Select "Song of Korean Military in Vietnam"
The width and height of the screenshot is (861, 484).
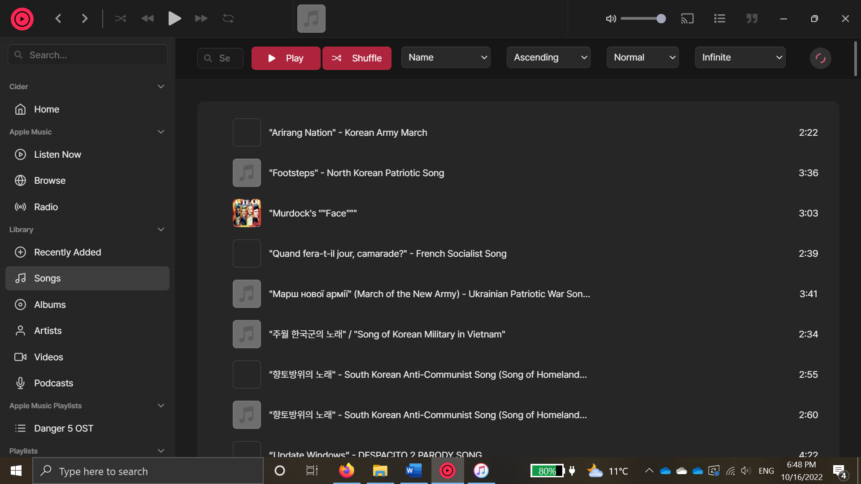point(518,334)
